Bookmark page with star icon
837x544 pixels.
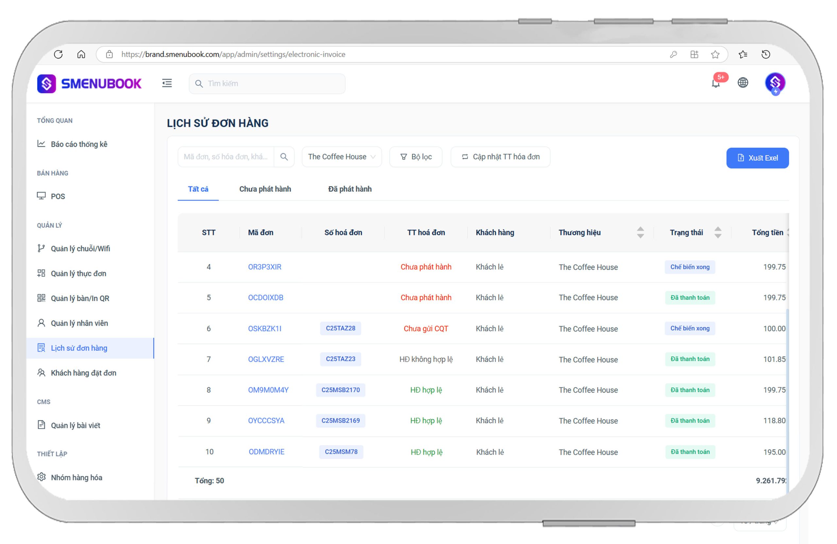click(715, 54)
